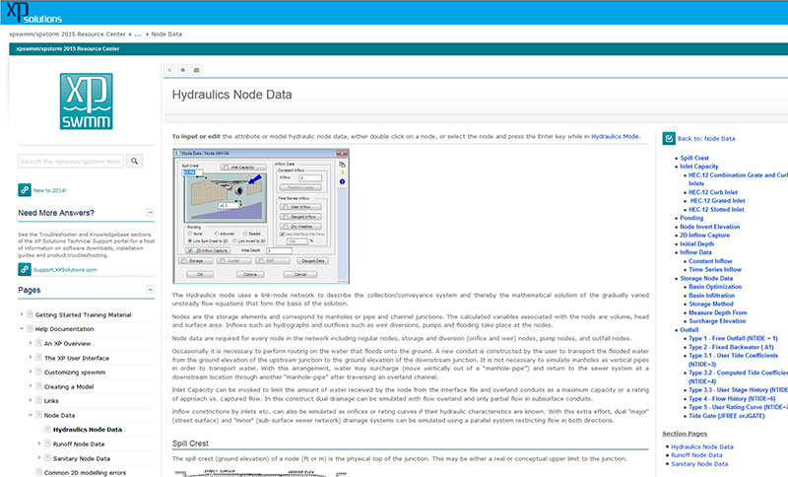Viewport: 788px width, 477px height.
Task: Click the Node Data dialog screenshot image
Action: point(261,216)
